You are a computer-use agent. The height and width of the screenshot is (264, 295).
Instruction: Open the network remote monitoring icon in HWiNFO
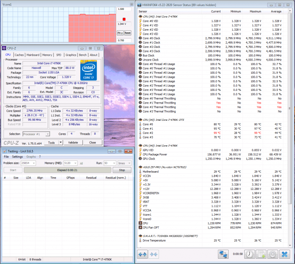click(x=223, y=254)
